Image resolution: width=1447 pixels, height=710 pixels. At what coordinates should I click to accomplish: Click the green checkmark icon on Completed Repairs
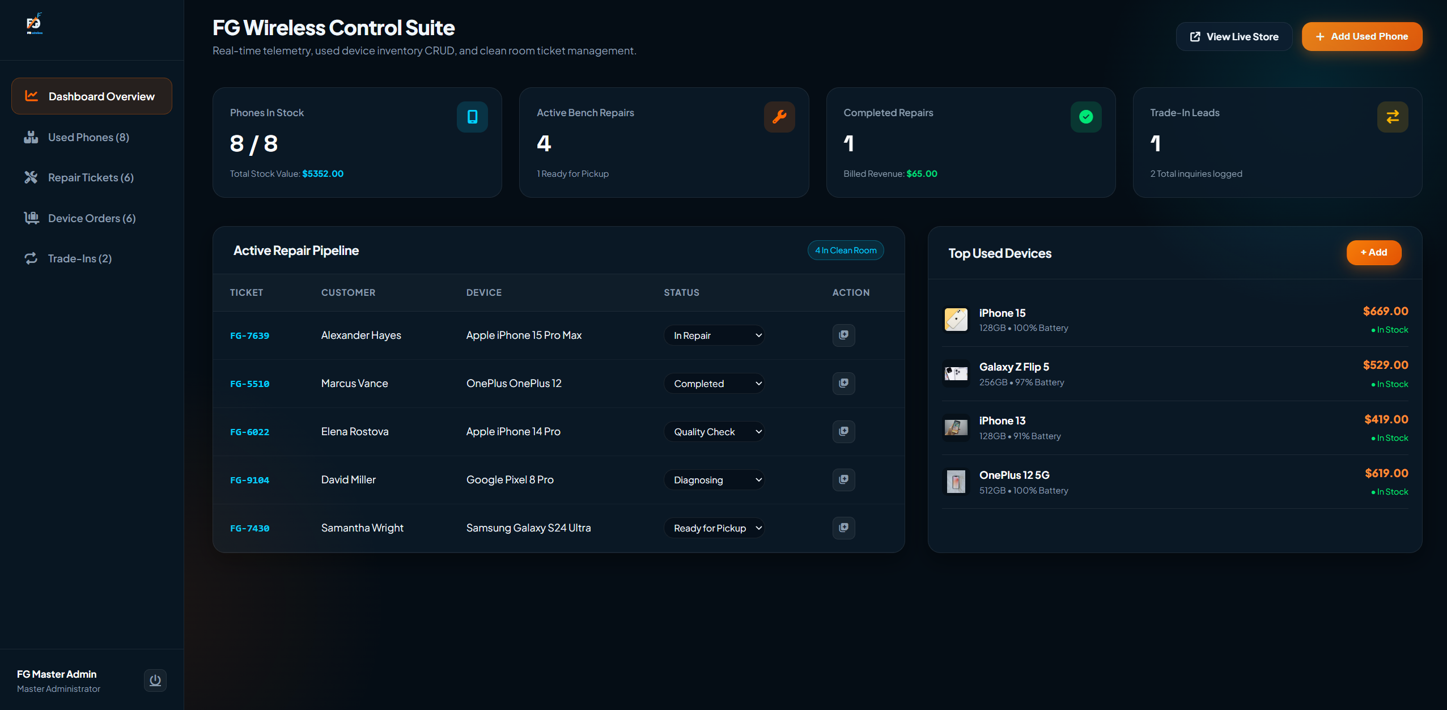tap(1086, 117)
